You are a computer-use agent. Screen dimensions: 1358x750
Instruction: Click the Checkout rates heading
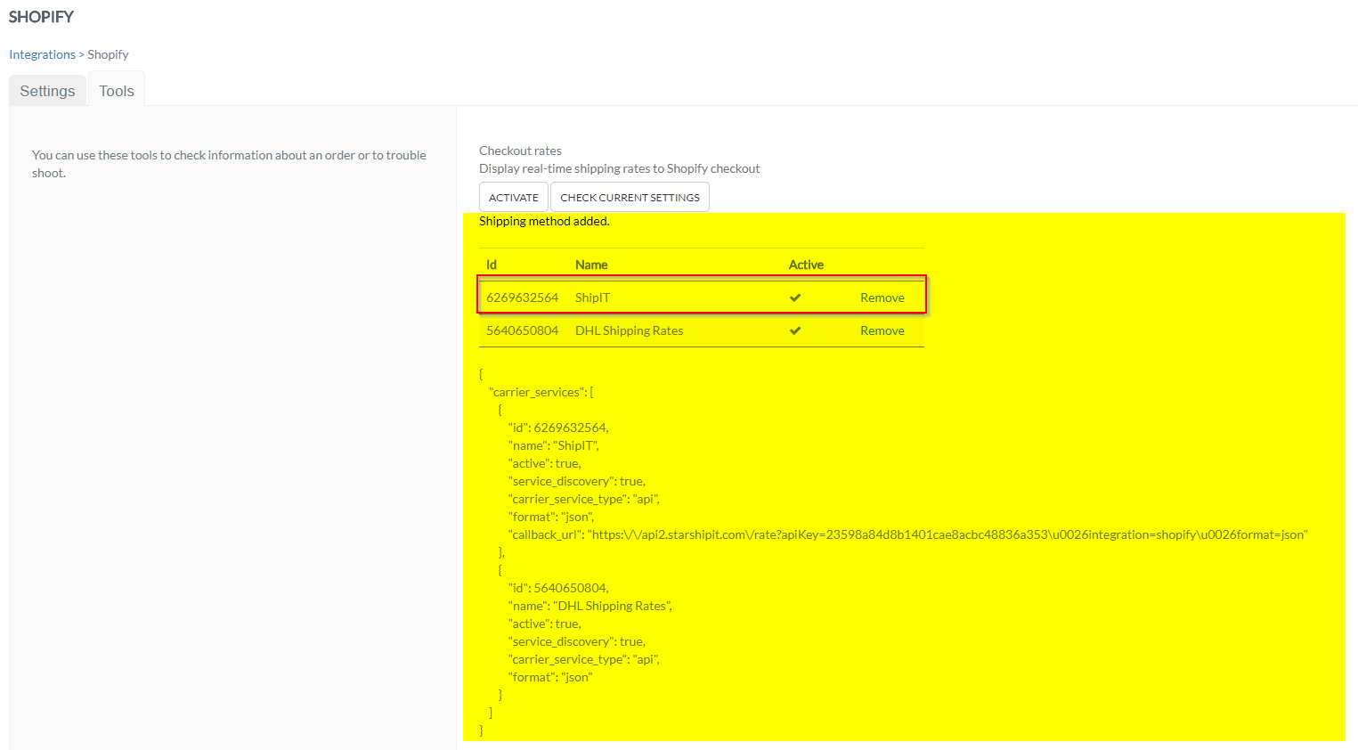click(520, 151)
